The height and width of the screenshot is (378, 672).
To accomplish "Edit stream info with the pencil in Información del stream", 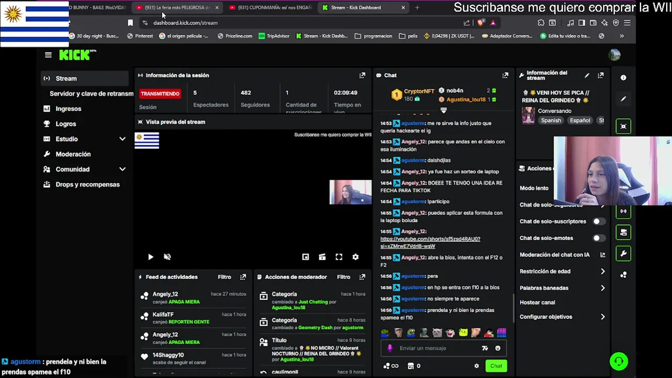I will [587, 76].
